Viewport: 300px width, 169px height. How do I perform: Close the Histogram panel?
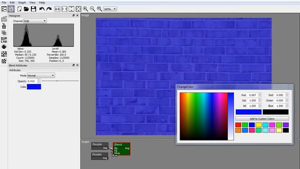77,15
